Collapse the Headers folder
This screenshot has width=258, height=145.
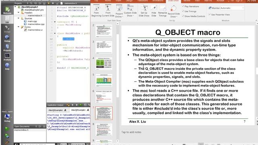tap(19, 12)
